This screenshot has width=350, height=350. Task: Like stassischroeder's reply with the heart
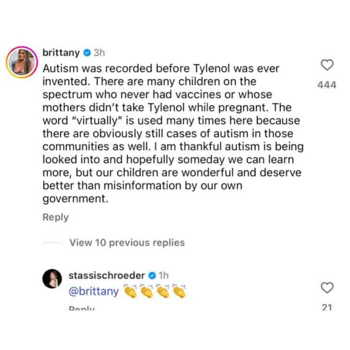(x=327, y=287)
